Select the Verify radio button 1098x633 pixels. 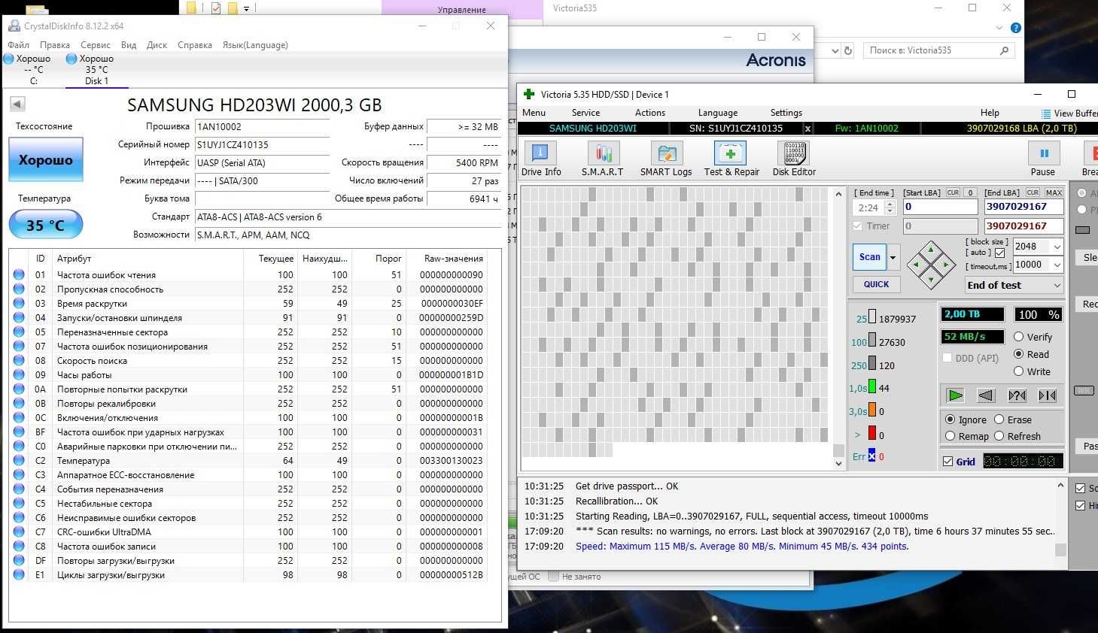click(1019, 337)
